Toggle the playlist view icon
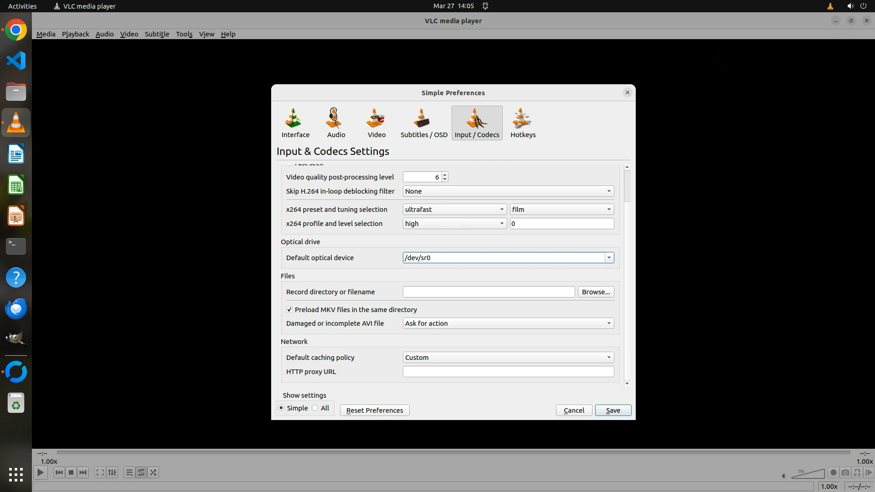Screen dimensions: 875x492 coord(129,472)
